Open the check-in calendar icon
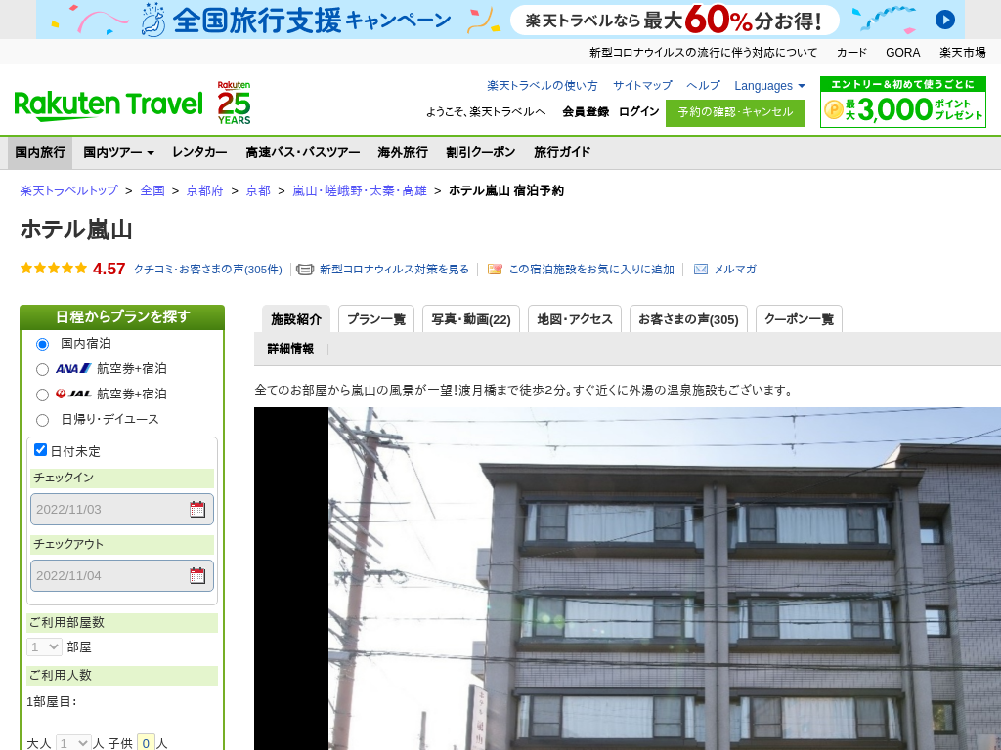The height and width of the screenshot is (750, 1001). click(197, 509)
